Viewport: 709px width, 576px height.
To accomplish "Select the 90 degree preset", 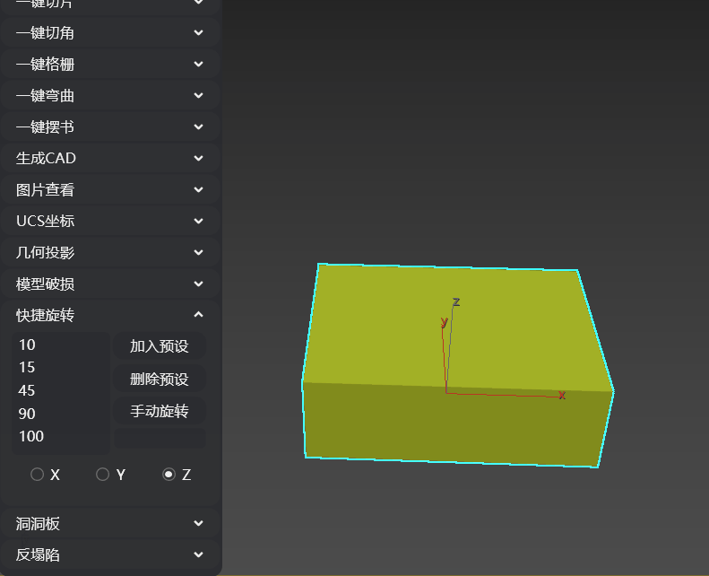I will (61, 413).
